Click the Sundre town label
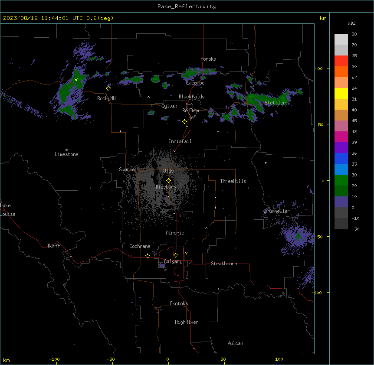Image resolution: width=374 pixels, height=365 pixels. tap(127, 169)
